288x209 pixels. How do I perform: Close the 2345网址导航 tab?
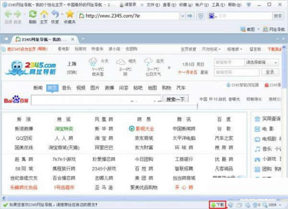pyautogui.click(x=72, y=39)
